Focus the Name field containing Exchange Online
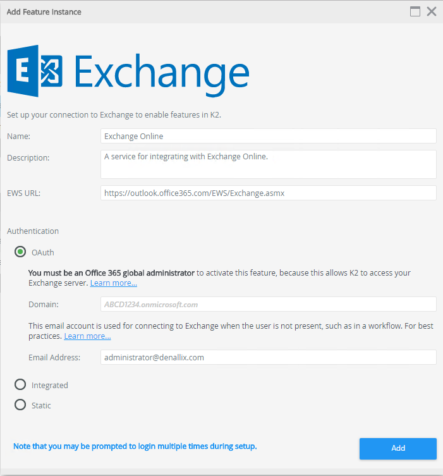443x476 pixels. click(x=268, y=136)
